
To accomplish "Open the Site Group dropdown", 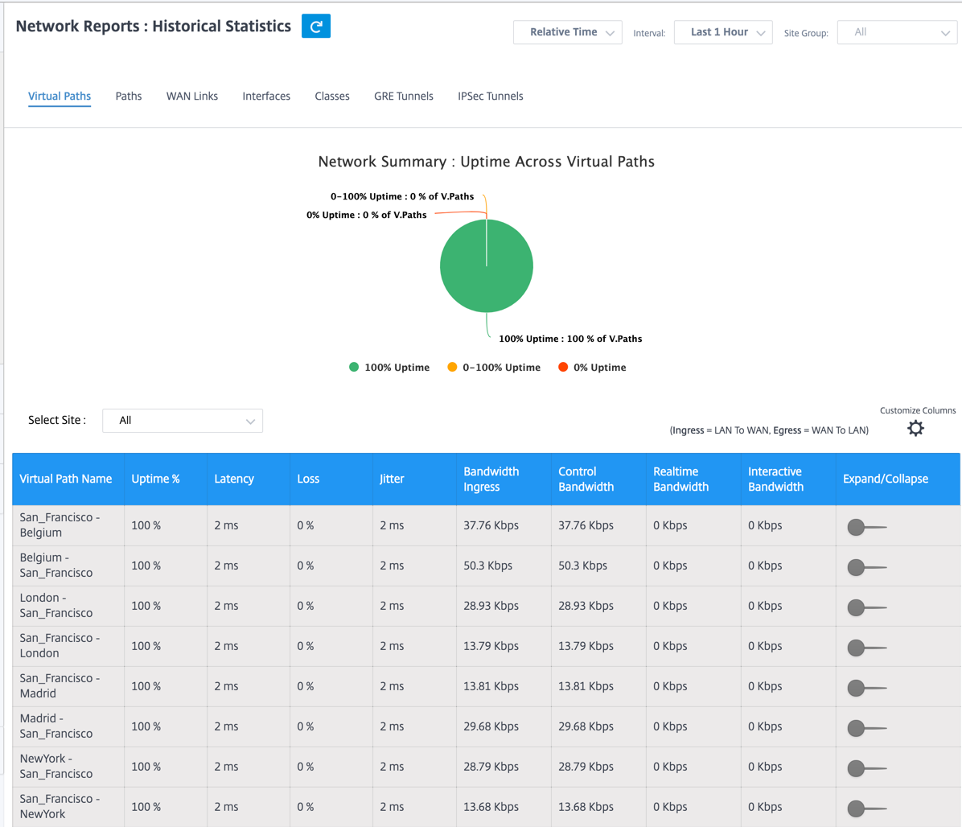I will [897, 32].
